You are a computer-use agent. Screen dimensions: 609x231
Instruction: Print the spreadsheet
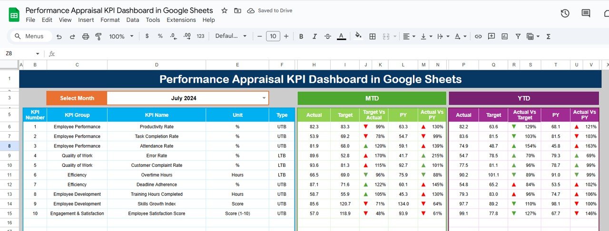[86, 36]
